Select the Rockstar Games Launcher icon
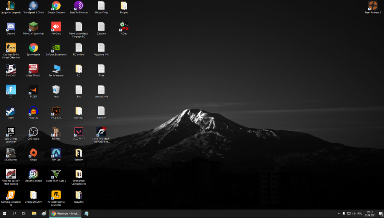384x218 pixels. pyautogui.click(x=56, y=195)
